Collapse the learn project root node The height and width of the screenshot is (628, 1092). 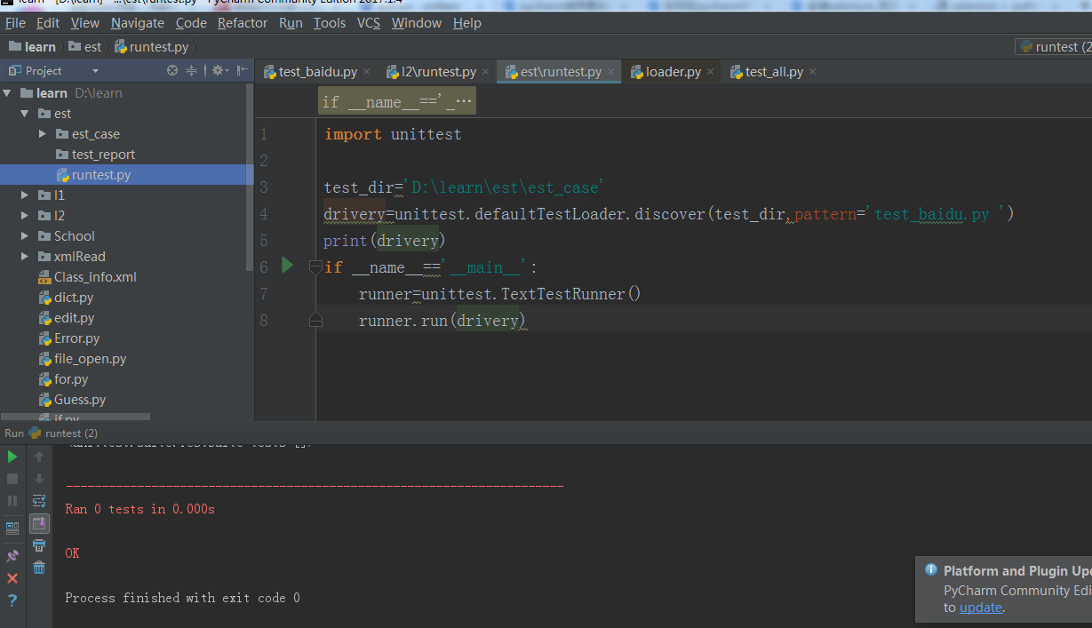(x=7, y=93)
